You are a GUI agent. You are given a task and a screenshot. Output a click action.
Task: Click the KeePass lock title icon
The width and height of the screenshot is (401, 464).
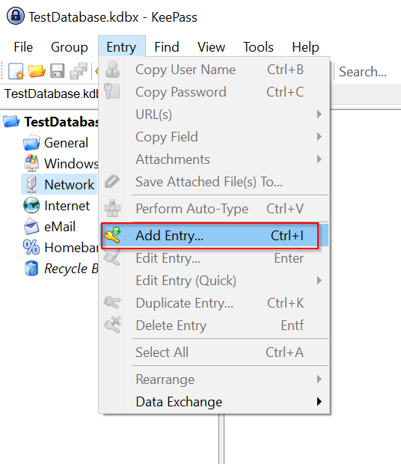(16, 16)
